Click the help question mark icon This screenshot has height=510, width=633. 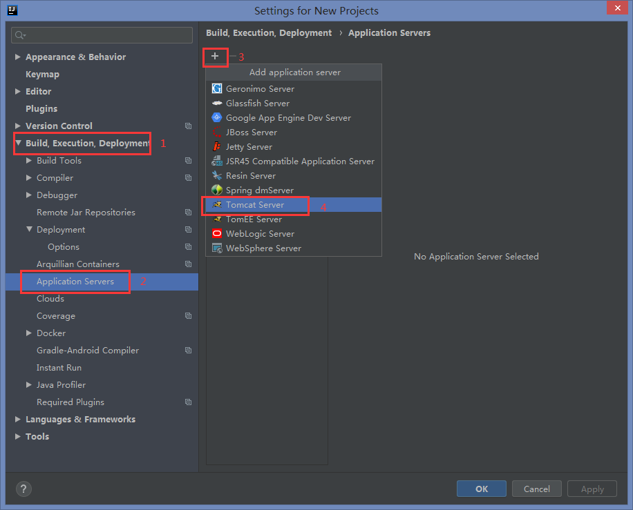(x=23, y=489)
